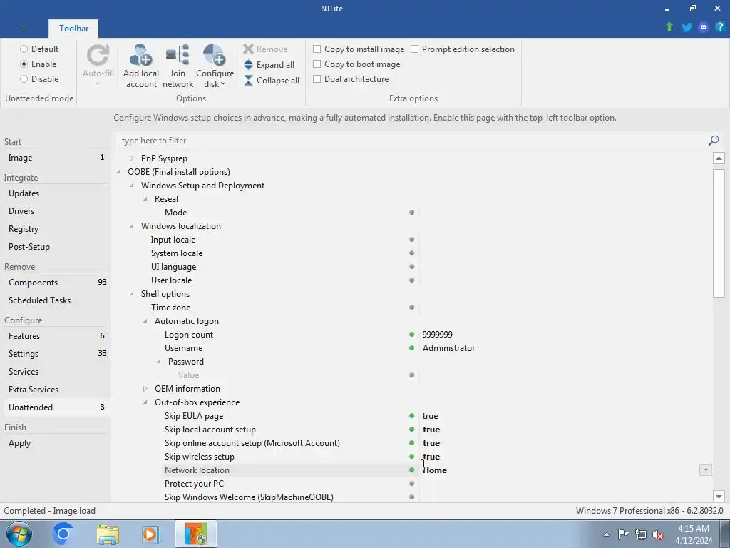Go to the Updates page
This screenshot has height=548, width=730.
pos(56,193)
